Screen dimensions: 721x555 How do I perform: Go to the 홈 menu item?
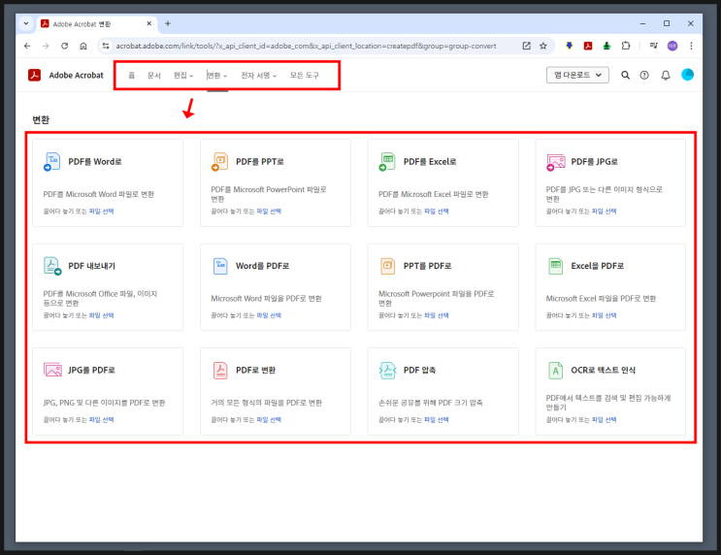coord(132,76)
